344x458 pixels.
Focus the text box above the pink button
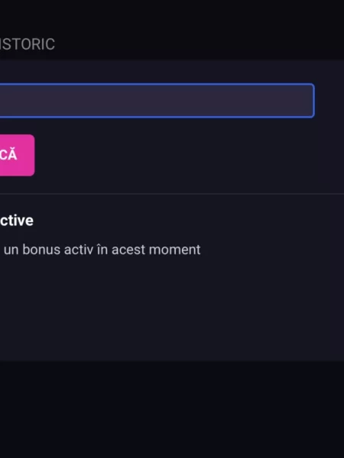(x=157, y=101)
